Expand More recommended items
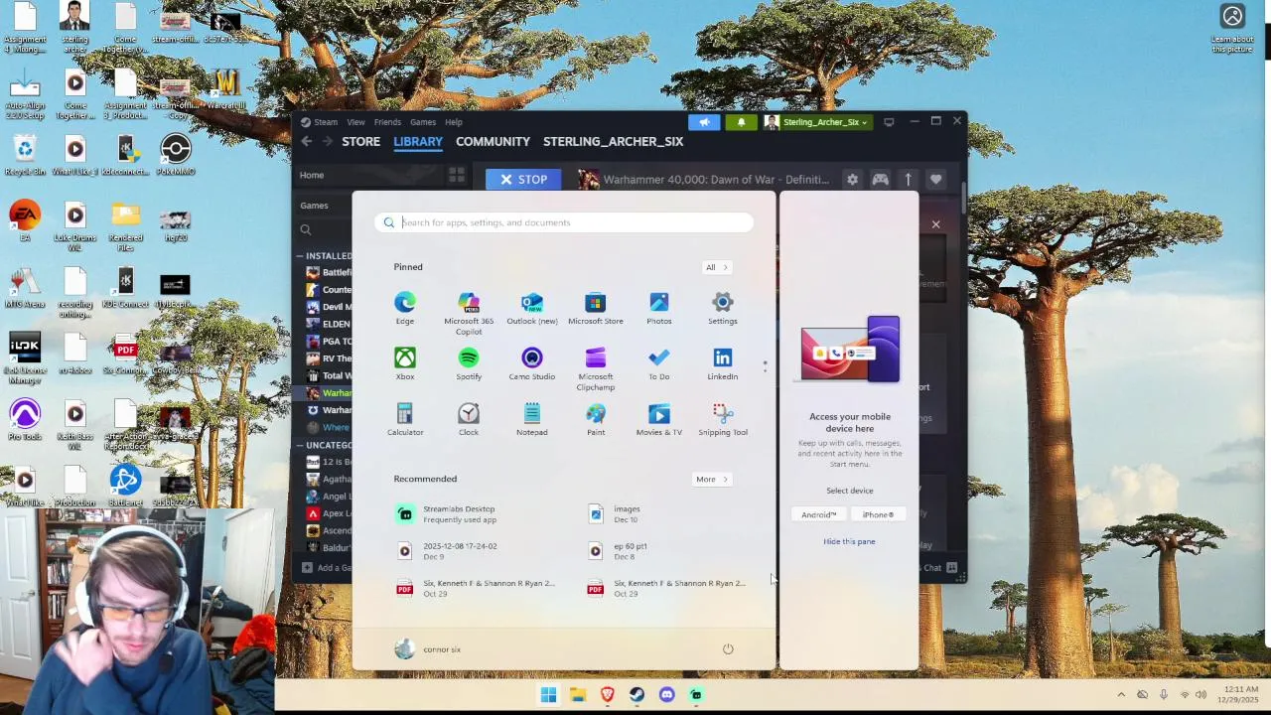The image size is (1271, 715). [712, 480]
